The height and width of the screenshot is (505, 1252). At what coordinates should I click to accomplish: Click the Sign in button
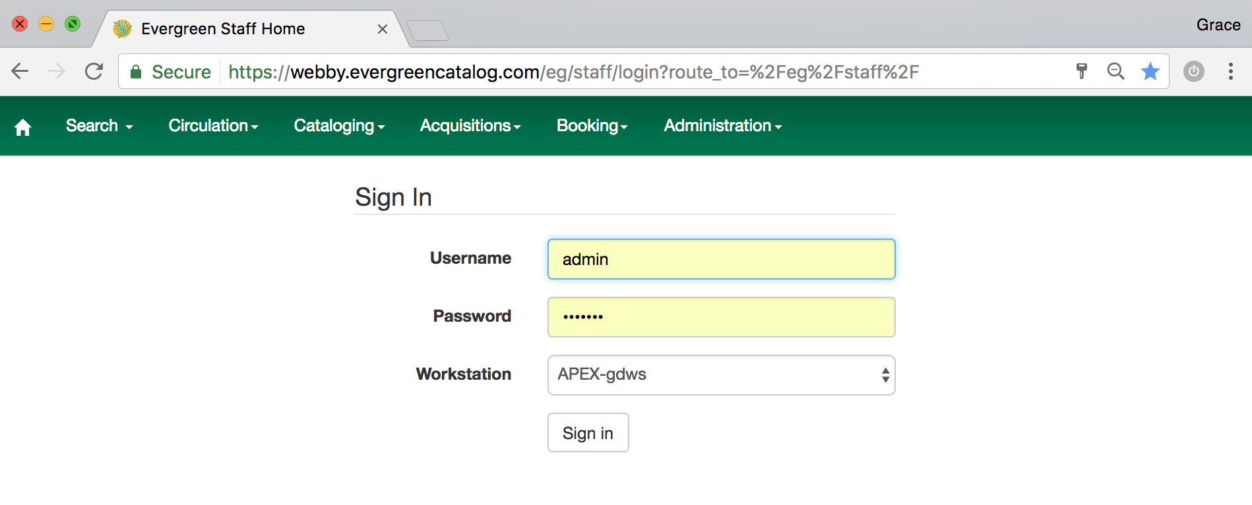click(588, 432)
